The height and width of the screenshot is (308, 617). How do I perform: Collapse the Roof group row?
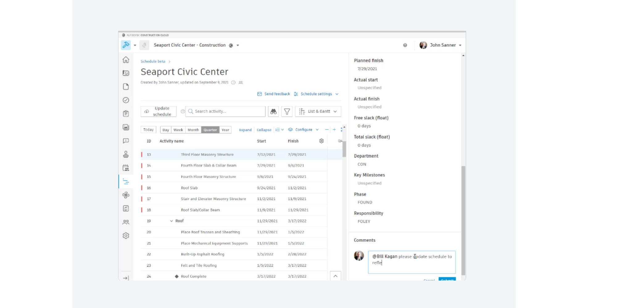pyautogui.click(x=172, y=221)
